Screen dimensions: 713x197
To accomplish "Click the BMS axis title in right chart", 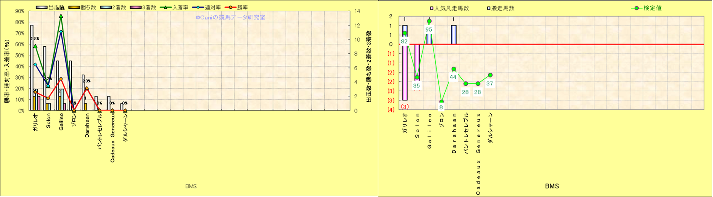I will [552, 186].
